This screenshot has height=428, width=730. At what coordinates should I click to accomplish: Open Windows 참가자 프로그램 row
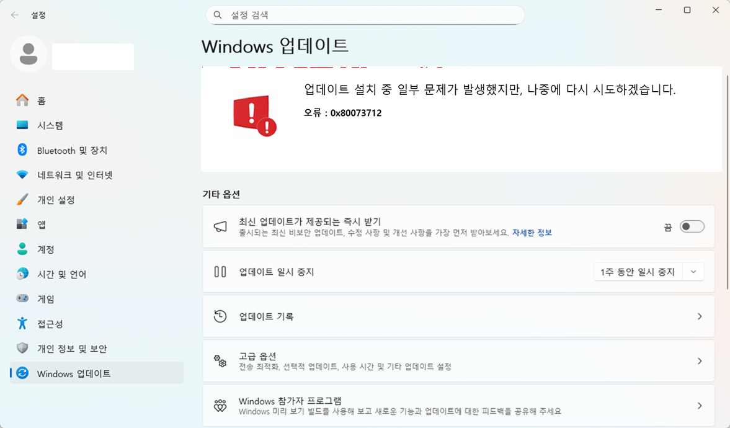tap(458, 406)
